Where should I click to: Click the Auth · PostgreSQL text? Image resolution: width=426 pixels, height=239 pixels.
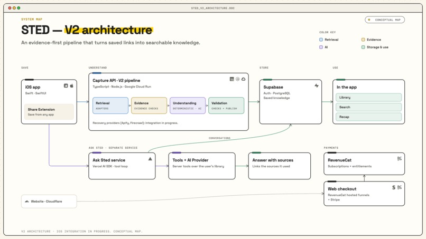tap(277, 93)
